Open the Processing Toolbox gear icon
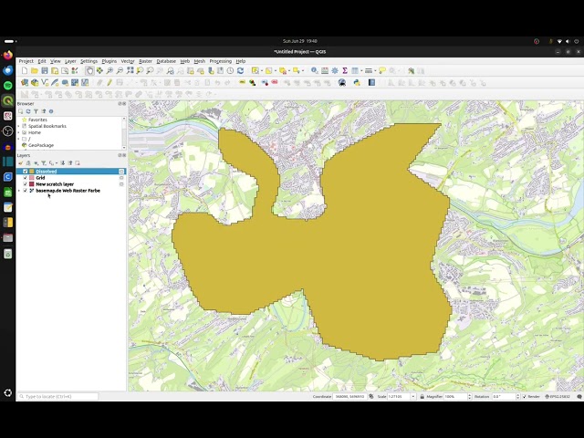584x438 pixels. point(335,71)
